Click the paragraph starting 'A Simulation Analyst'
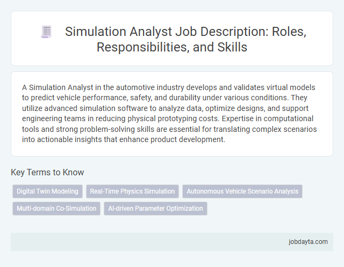The height and width of the screenshot is (267, 344). point(169,113)
